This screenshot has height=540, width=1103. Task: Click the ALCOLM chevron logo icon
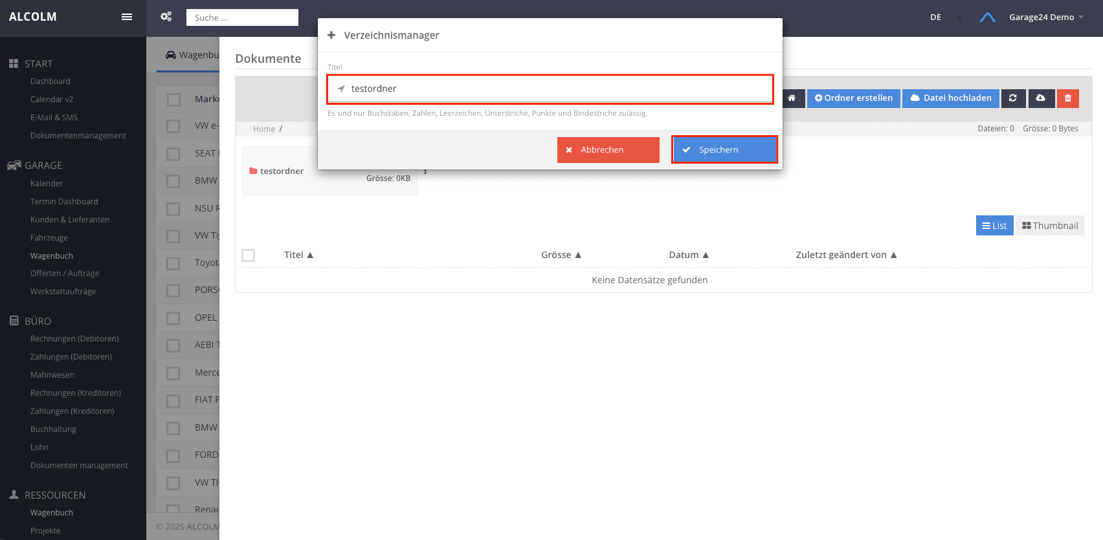click(988, 17)
